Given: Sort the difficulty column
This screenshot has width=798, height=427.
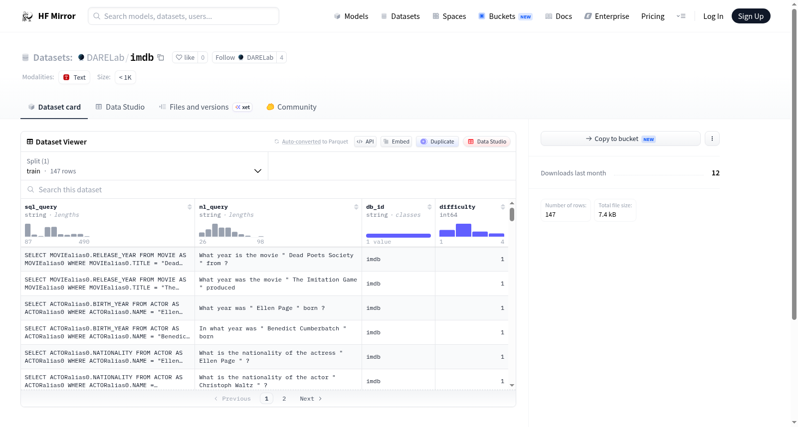Looking at the screenshot, I should click(x=503, y=207).
